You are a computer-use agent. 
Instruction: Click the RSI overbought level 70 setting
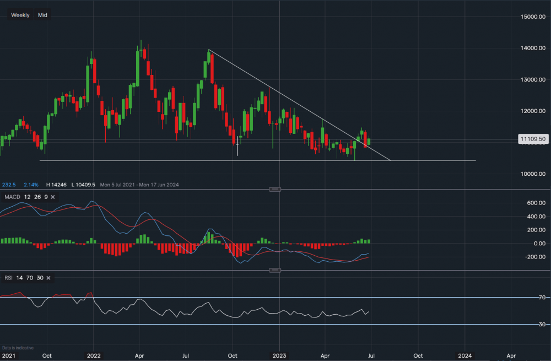29,278
